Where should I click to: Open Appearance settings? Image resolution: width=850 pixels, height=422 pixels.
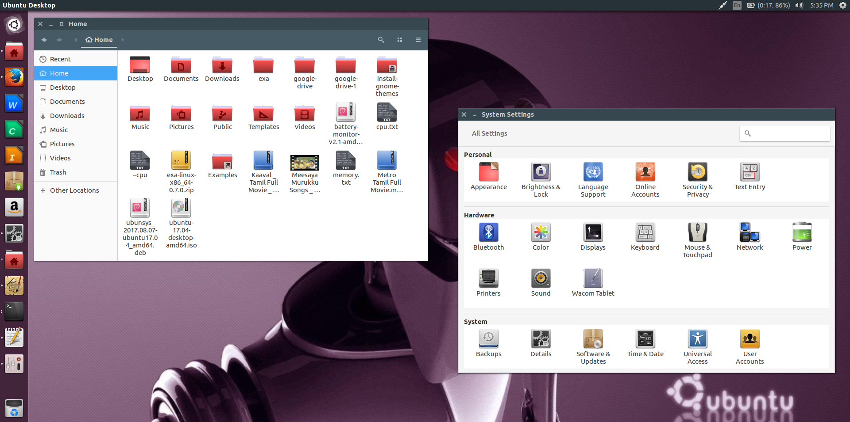488,177
